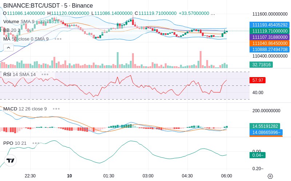Click the date 10 time axis label
Image resolution: width=291 pixels, height=181 pixels.
pyautogui.click(x=69, y=176)
